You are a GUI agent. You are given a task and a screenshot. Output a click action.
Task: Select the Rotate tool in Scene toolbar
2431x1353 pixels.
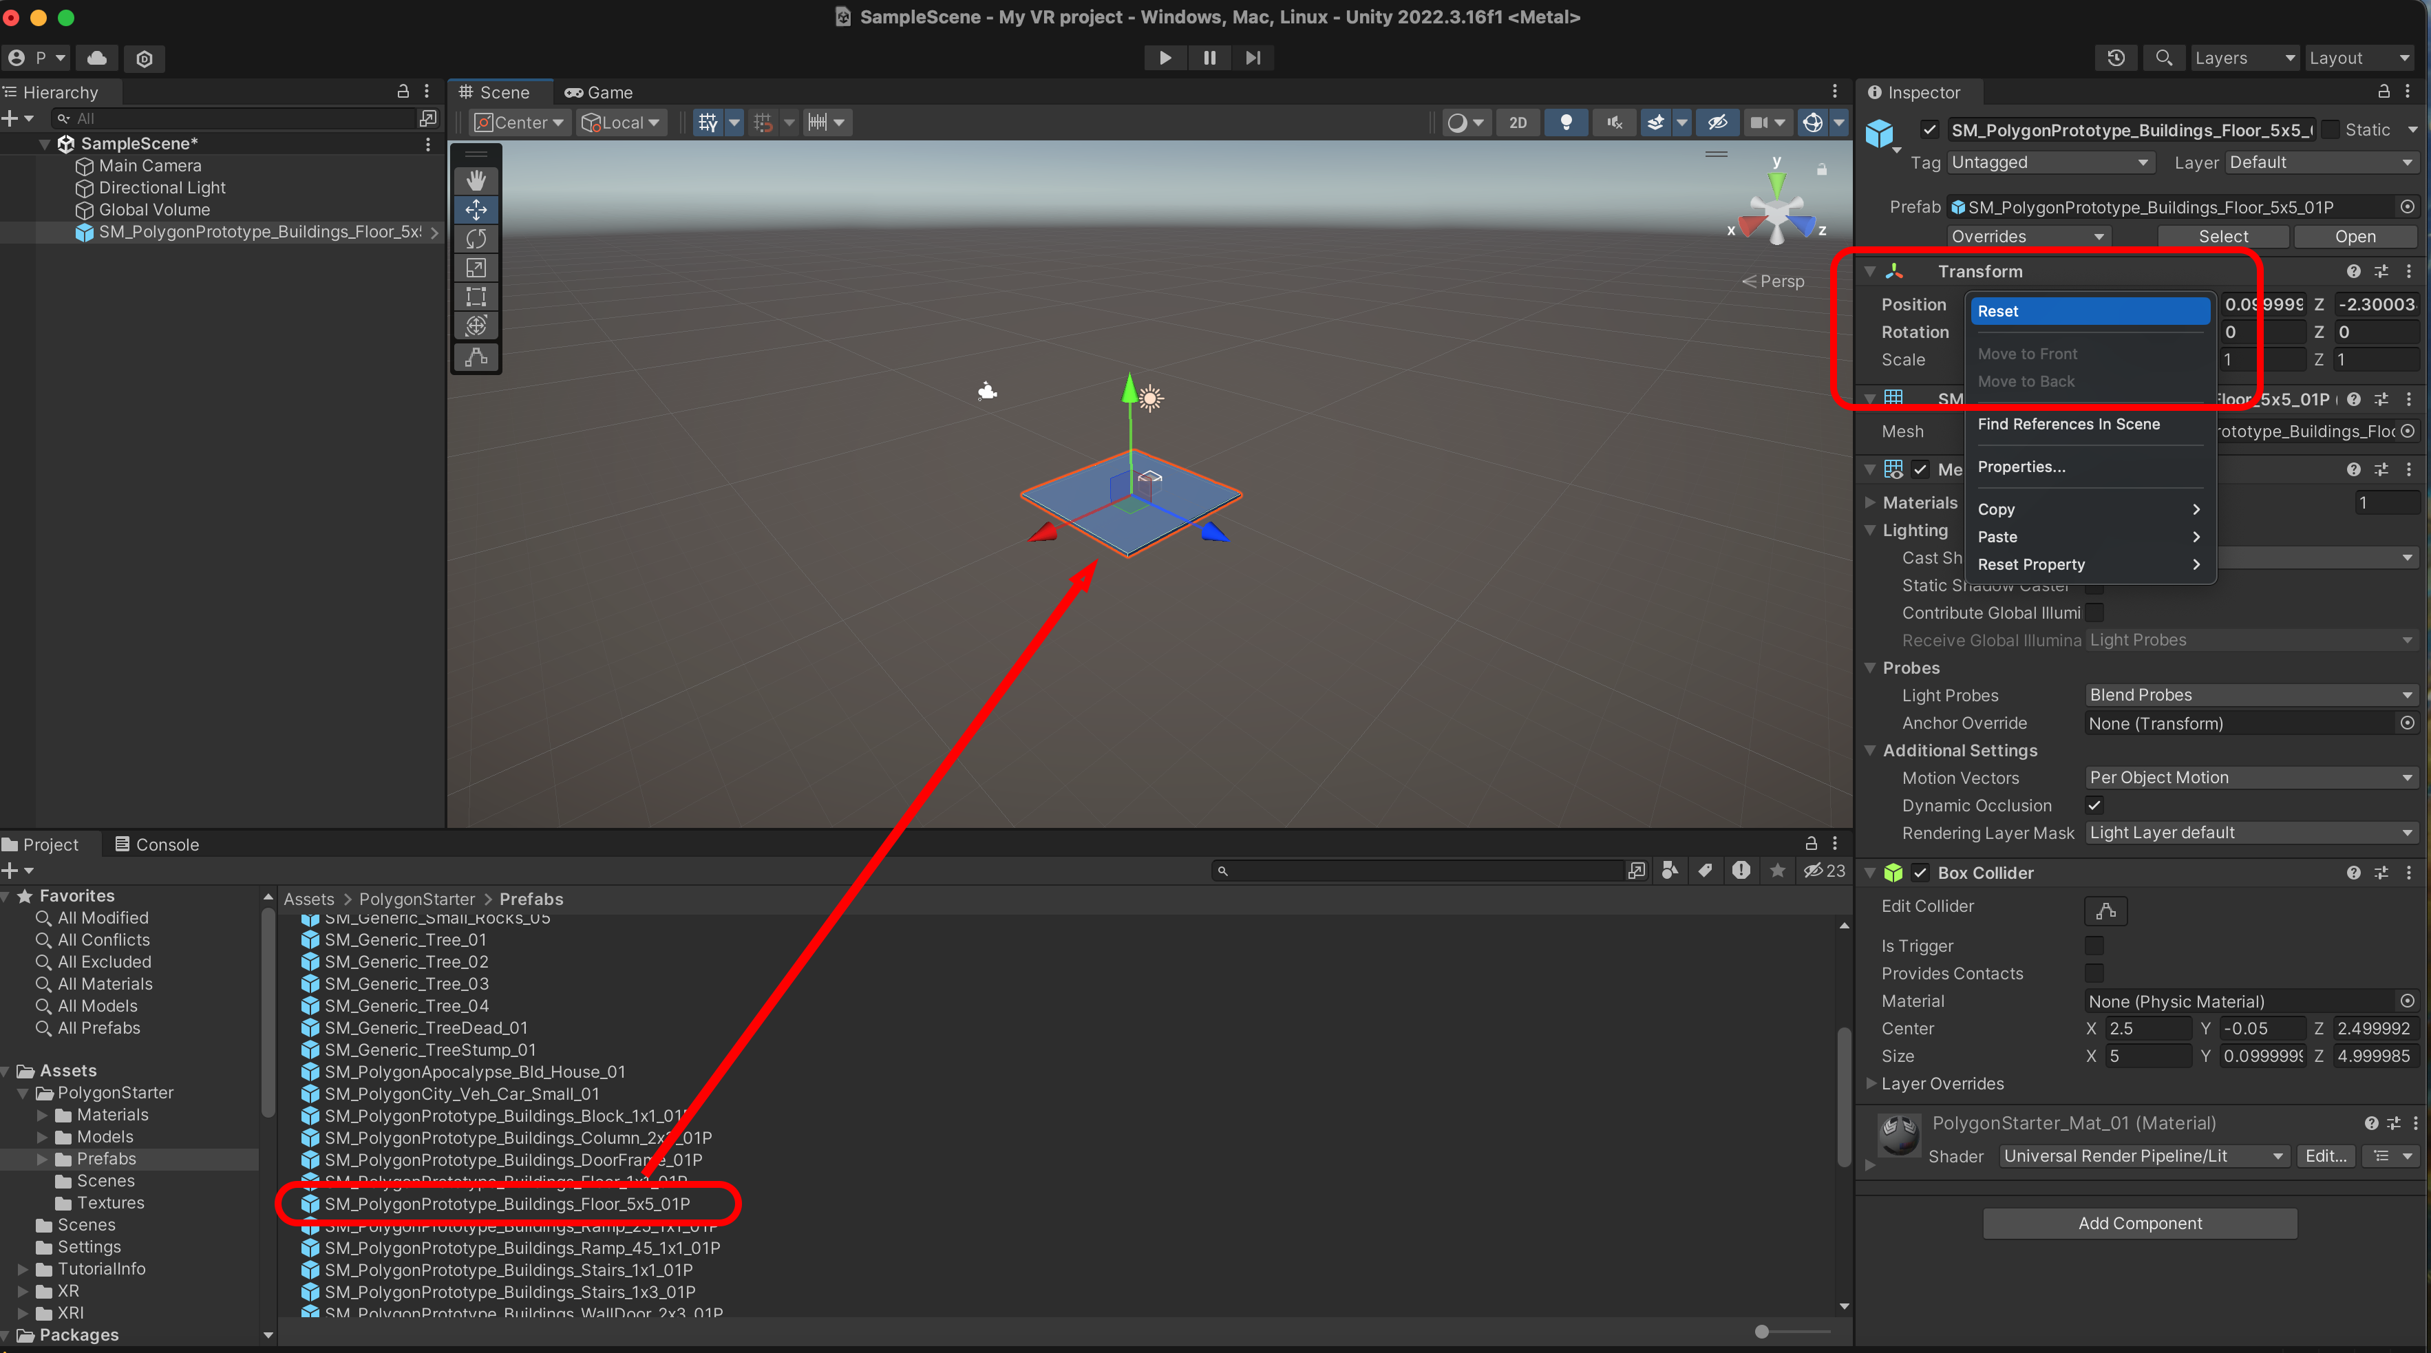click(x=476, y=239)
